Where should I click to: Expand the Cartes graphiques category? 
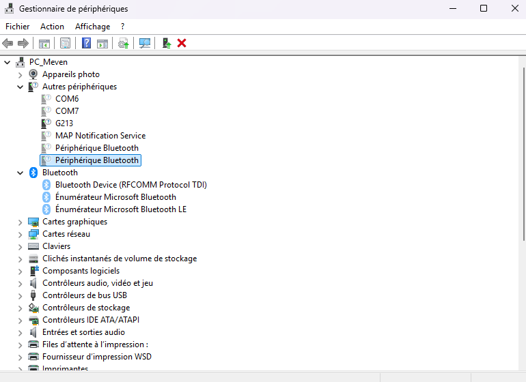[x=20, y=222]
